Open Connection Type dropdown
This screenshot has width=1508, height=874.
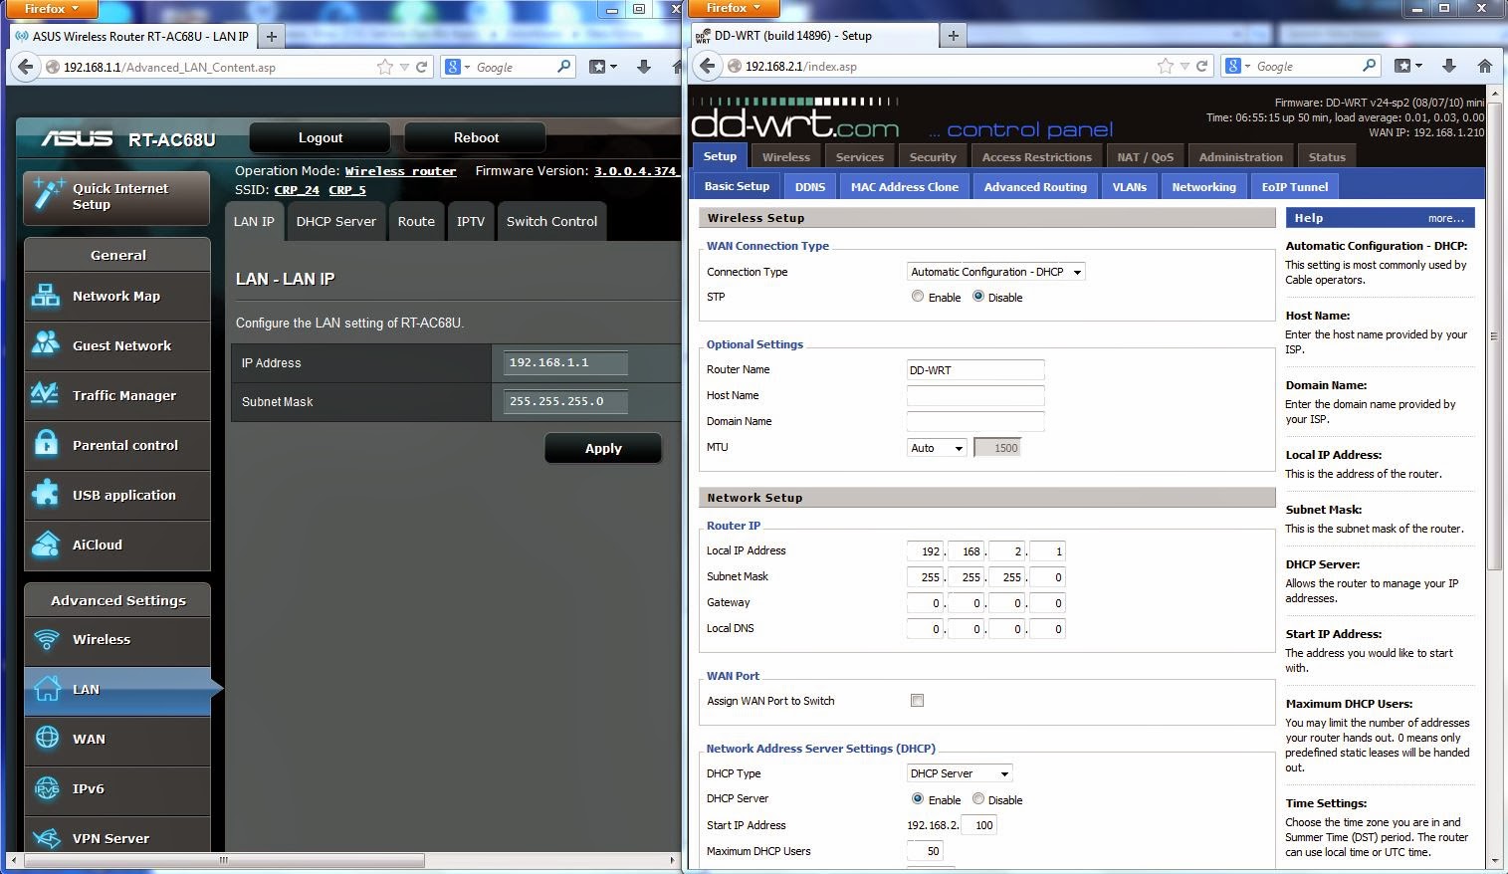click(x=995, y=272)
